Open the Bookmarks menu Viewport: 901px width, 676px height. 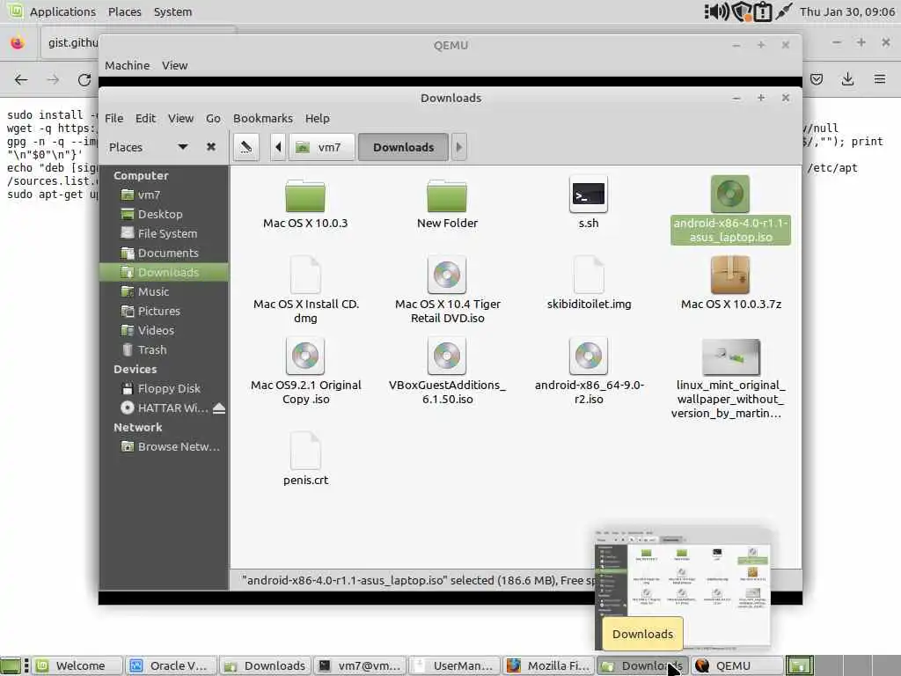262,119
